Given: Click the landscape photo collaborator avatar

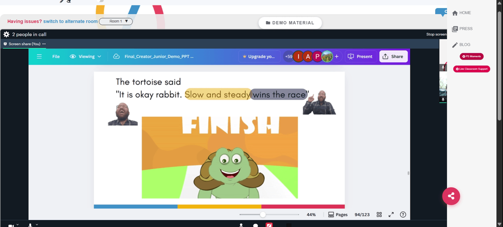Looking at the screenshot, I should coord(327,56).
